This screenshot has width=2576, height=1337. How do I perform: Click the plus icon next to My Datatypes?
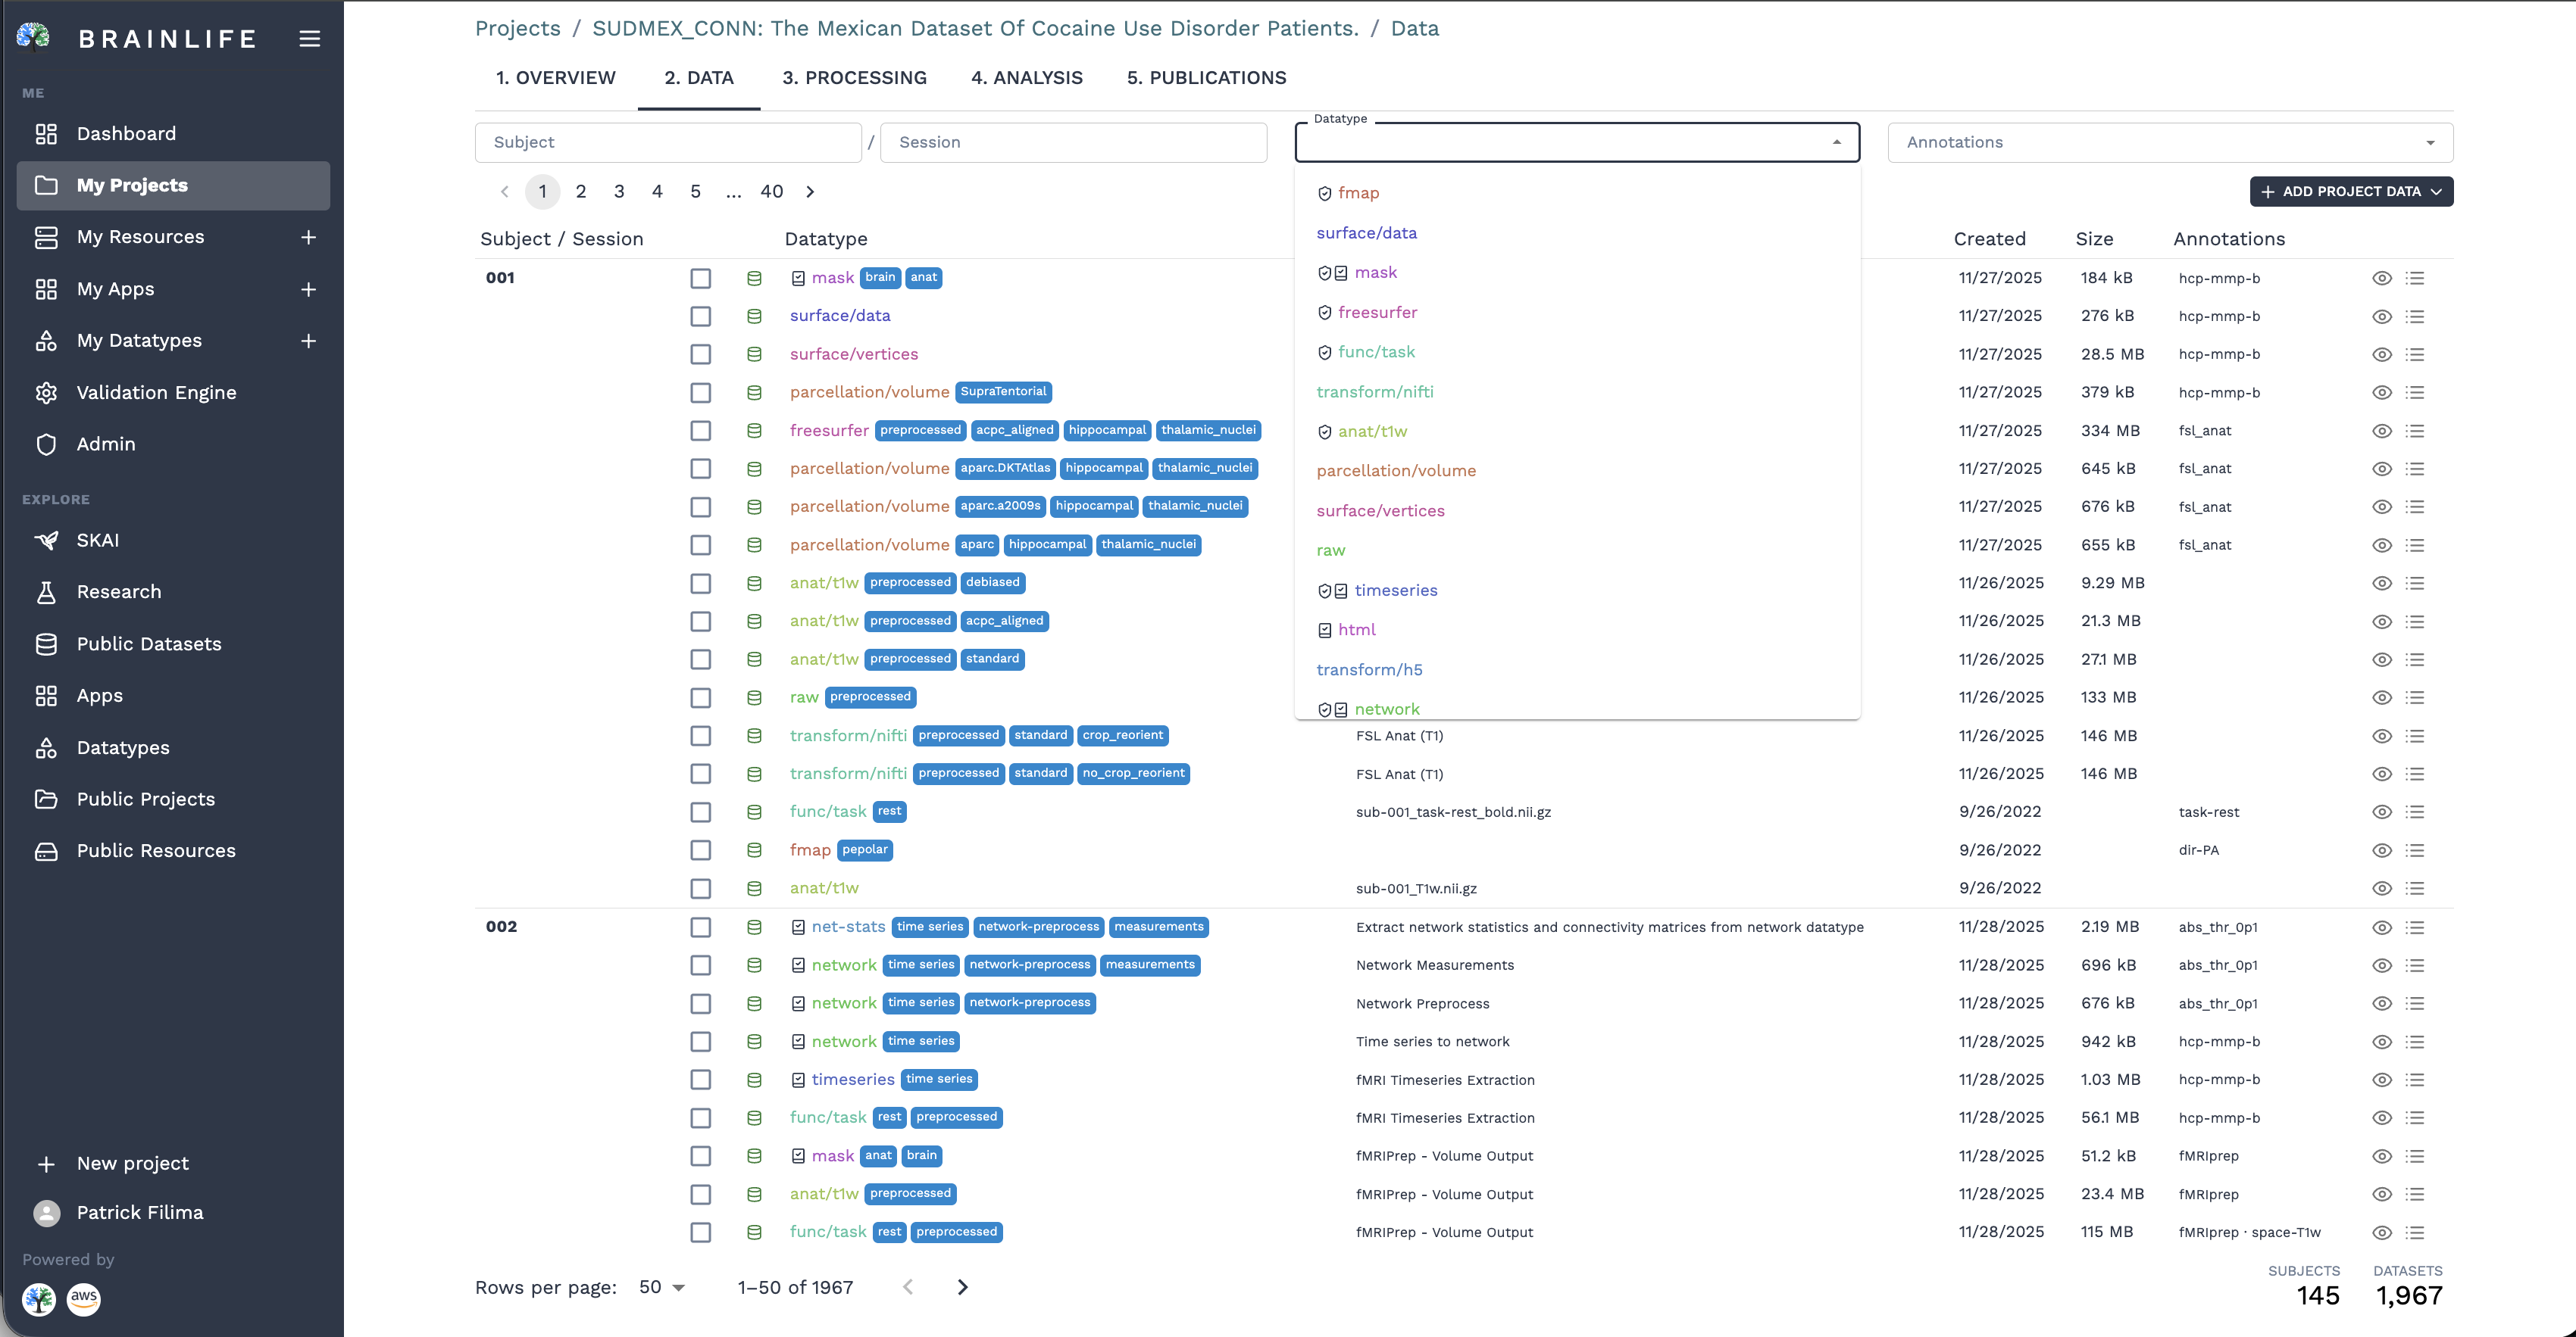tap(309, 341)
